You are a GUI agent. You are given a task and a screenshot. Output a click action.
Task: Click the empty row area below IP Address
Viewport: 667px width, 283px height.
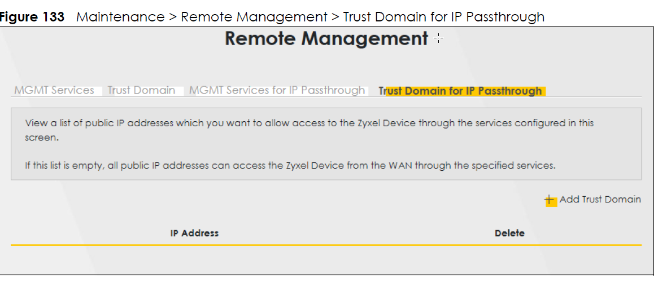coord(194,259)
